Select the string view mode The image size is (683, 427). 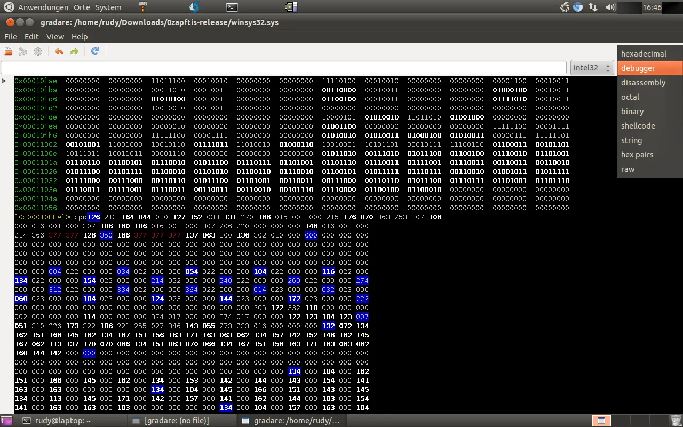pos(650,140)
